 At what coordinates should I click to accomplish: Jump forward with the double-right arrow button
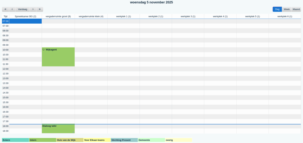40,9
